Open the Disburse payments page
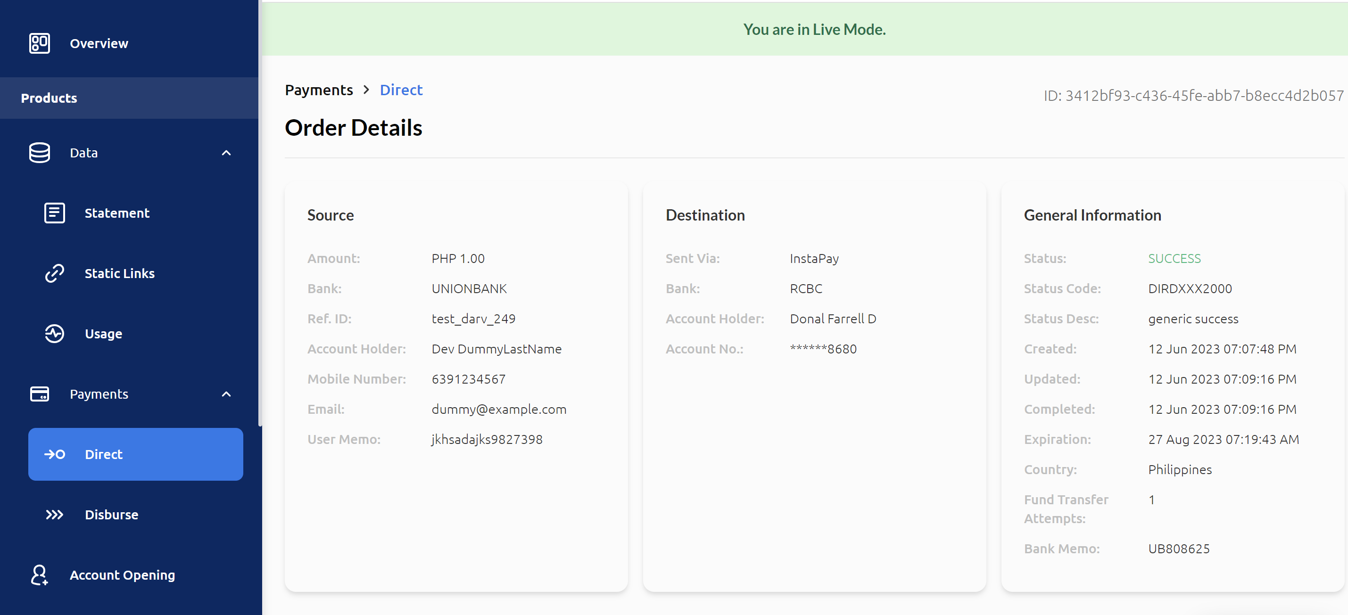Image resolution: width=1348 pixels, height=615 pixels. 111,515
